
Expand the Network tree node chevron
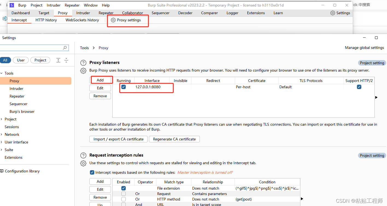(1, 134)
